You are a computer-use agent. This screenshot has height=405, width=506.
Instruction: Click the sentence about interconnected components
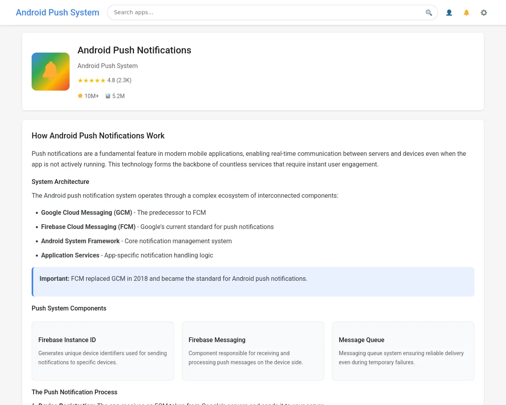pyautogui.click(x=185, y=195)
